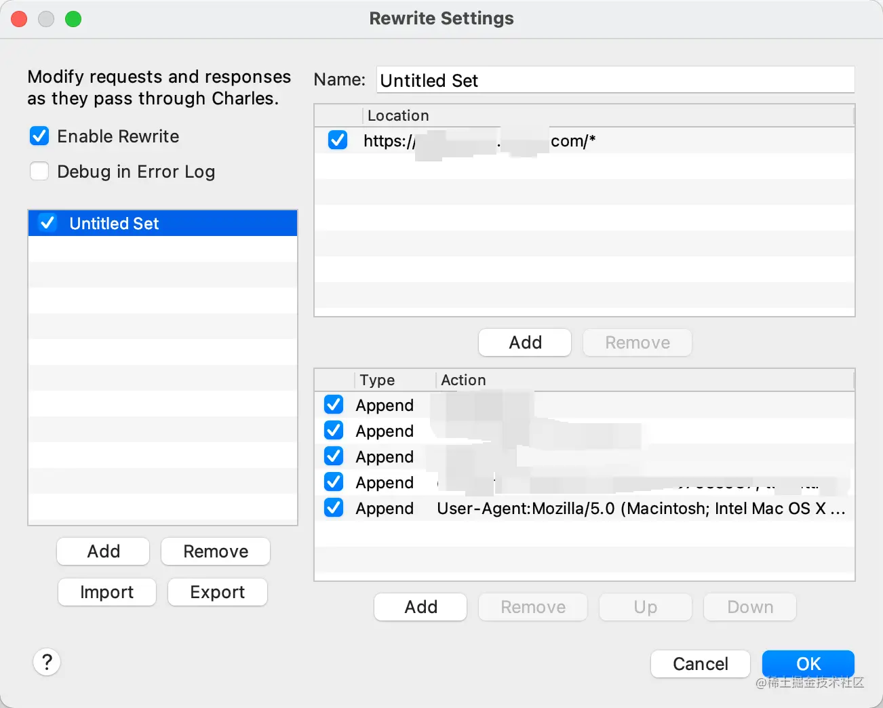The height and width of the screenshot is (708, 883).
Task: Confirm settings with the OK button
Action: [x=808, y=663]
